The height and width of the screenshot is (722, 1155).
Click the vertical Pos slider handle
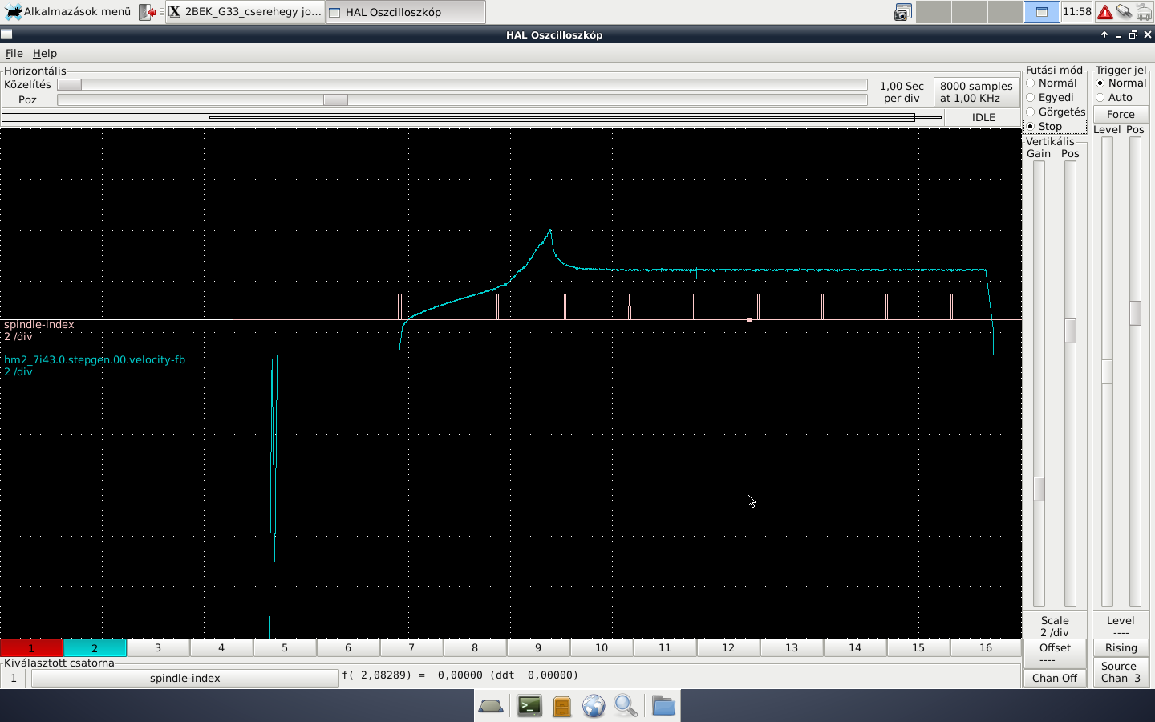point(1070,331)
